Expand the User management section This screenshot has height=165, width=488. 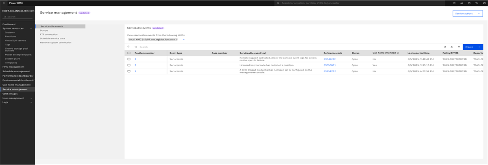[31, 98]
